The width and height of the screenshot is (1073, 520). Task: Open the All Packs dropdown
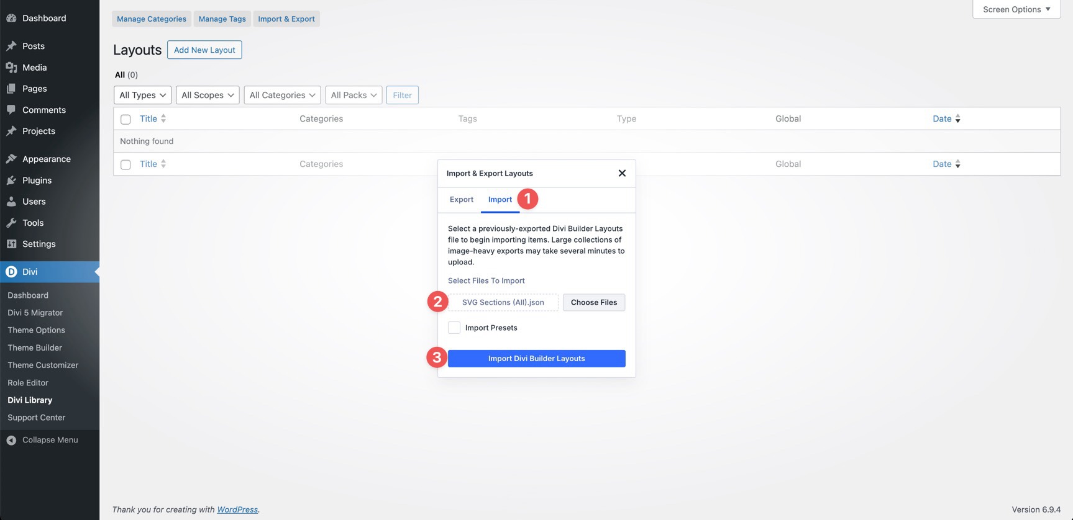tap(354, 95)
